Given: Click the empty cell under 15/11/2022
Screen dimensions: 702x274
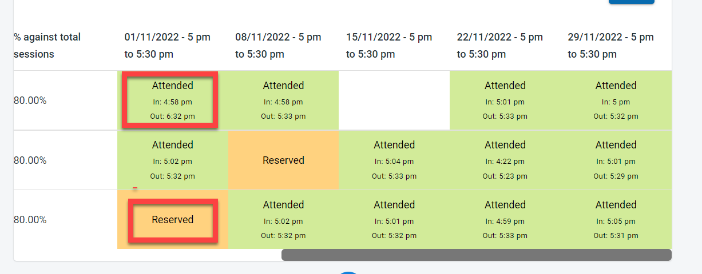Looking at the screenshot, I should click(394, 100).
